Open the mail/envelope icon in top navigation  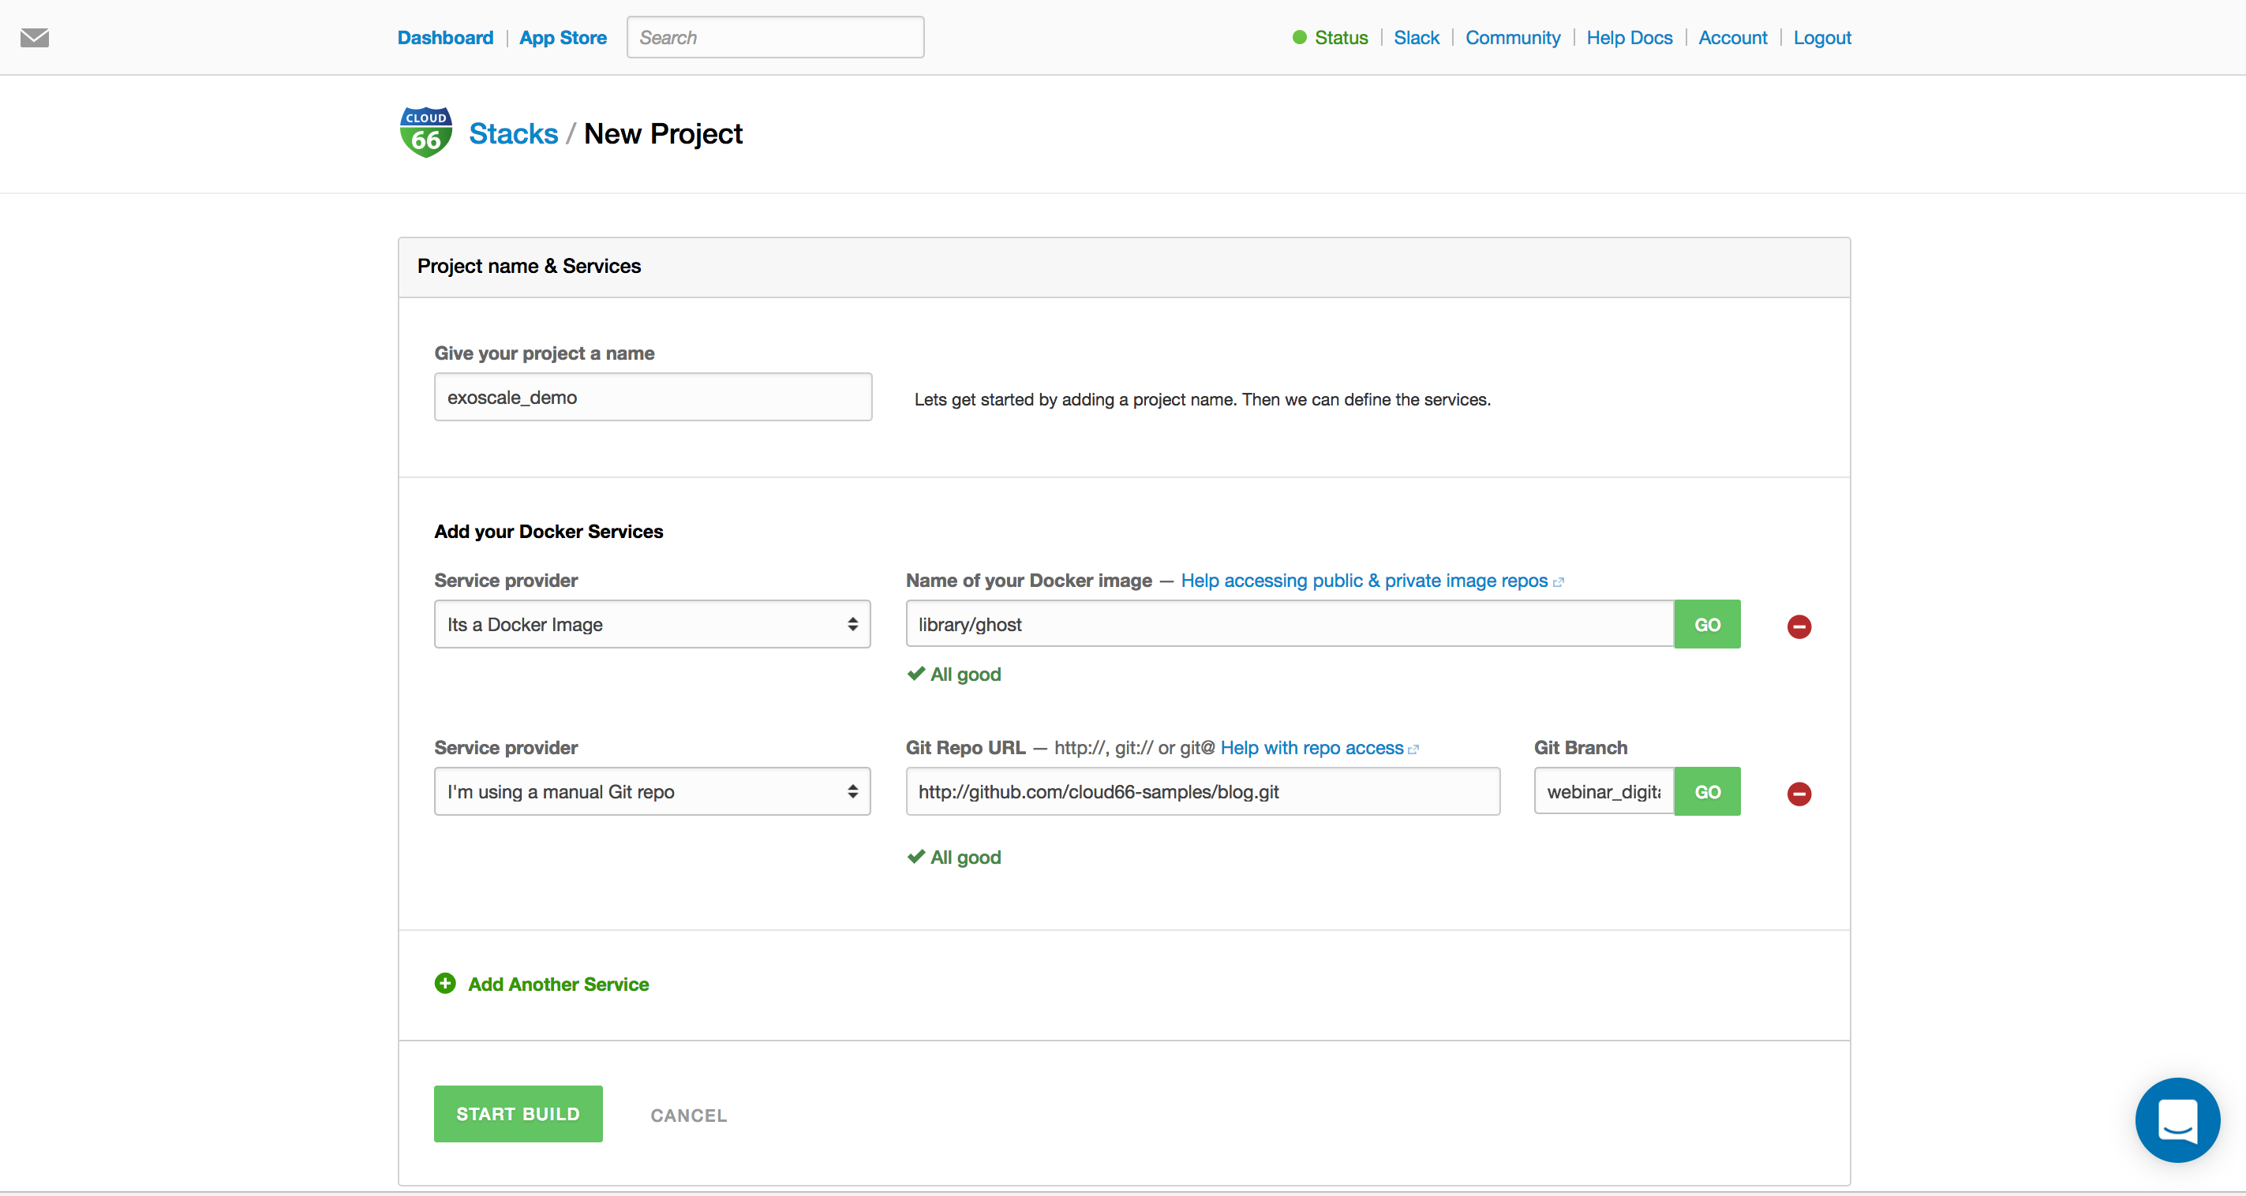[x=35, y=38]
